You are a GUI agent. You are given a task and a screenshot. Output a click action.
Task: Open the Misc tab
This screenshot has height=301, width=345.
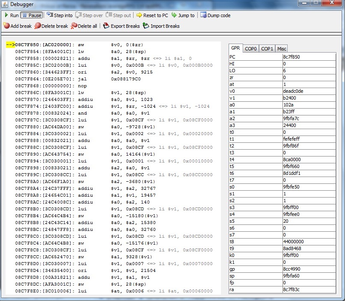click(x=281, y=49)
